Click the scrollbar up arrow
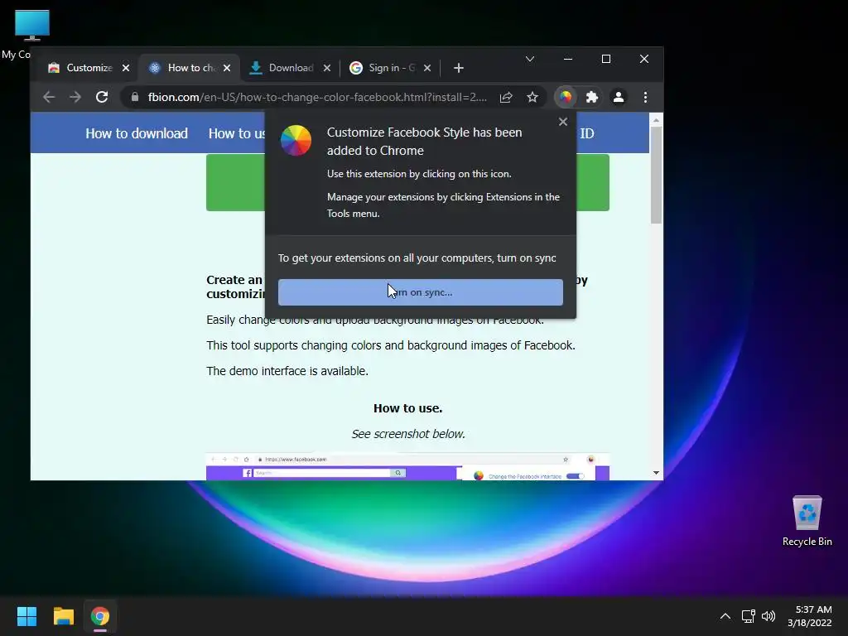The image size is (848, 636). [x=656, y=120]
